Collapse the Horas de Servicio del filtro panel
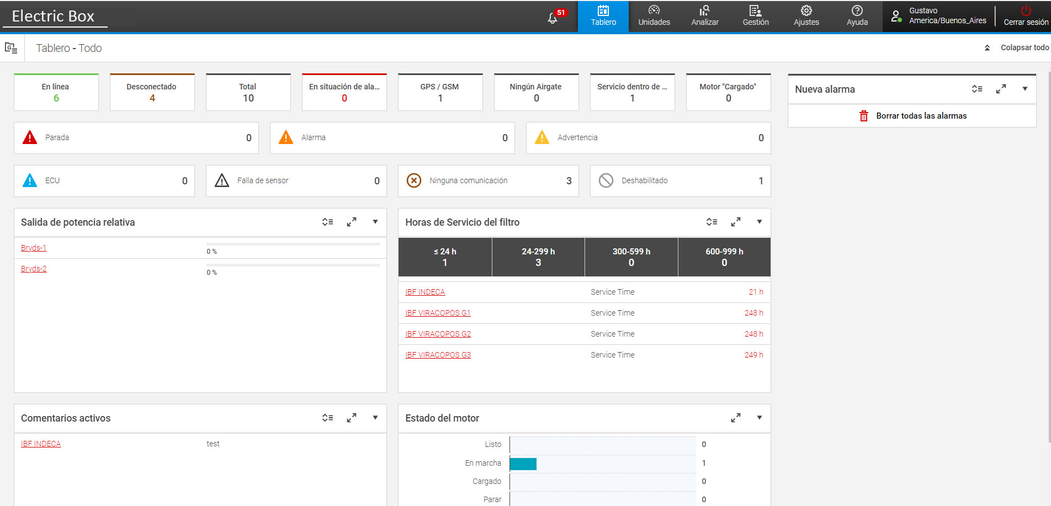The image size is (1051, 506). tap(760, 222)
